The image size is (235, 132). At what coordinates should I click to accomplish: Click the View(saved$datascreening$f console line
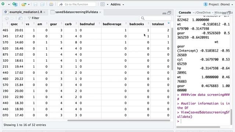click(203, 112)
